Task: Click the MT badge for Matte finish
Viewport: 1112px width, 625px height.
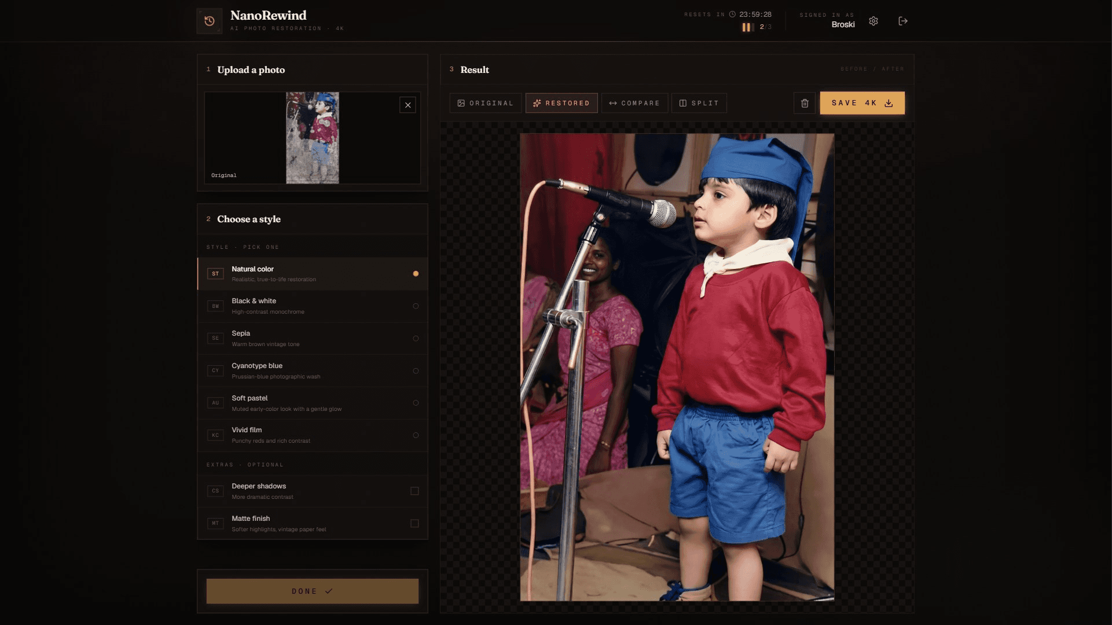Action: (215, 523)
